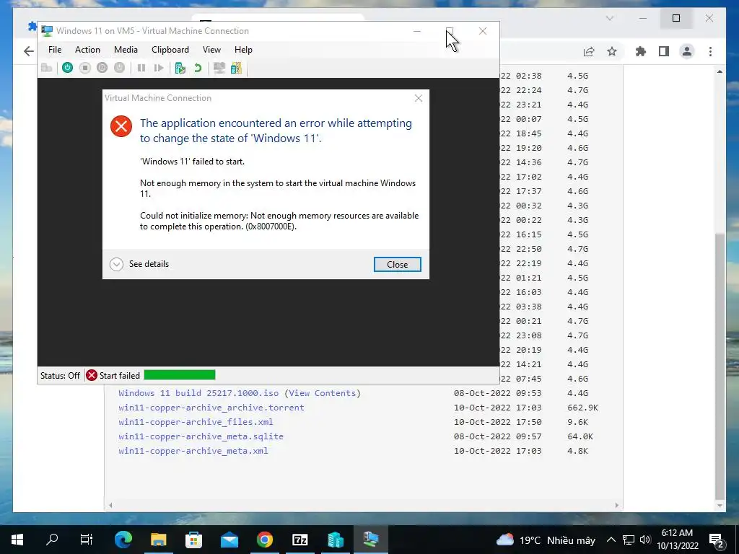Open notification center with 2 badge
This screenshot has width=739, height=554.
click(x=717, y=540)
